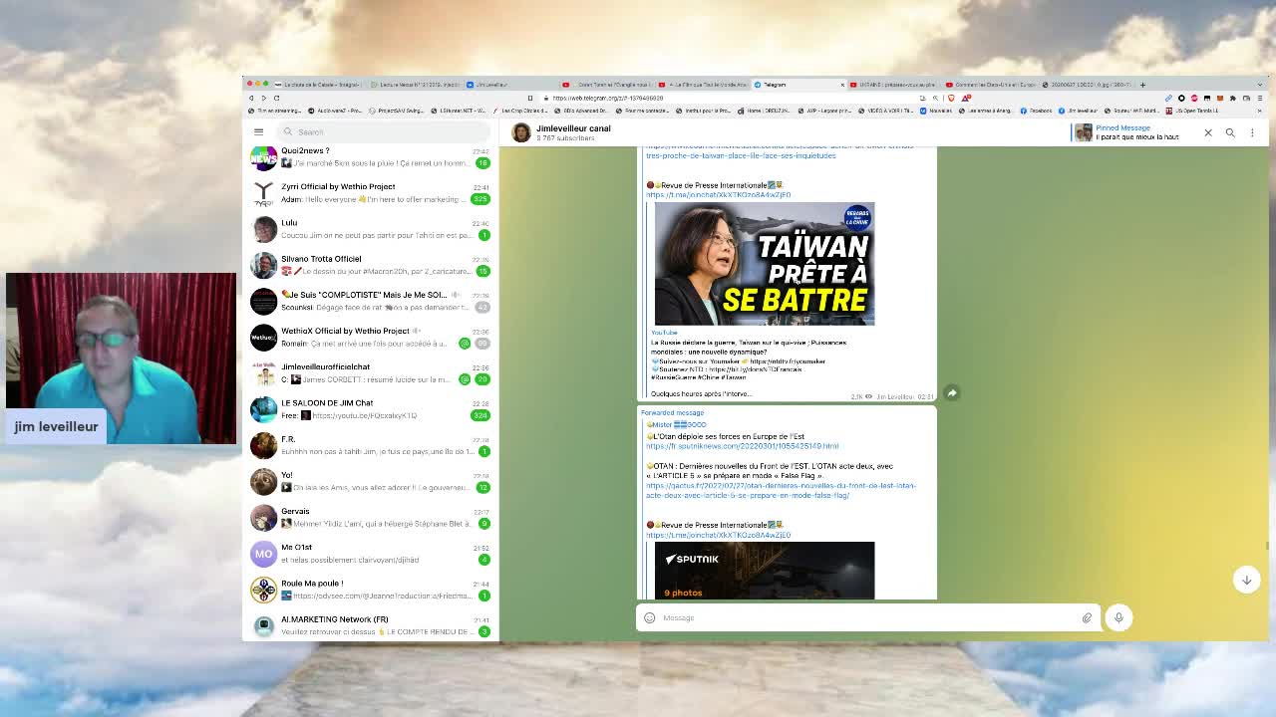Open the Gervais conversation
1276x717 pixels.
click(371, 517)
